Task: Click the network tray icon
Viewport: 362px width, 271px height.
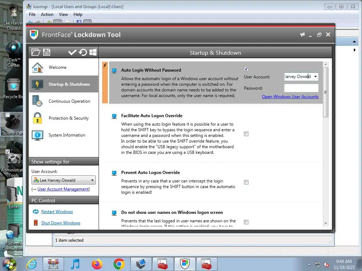Action: [x=318, y=265]
